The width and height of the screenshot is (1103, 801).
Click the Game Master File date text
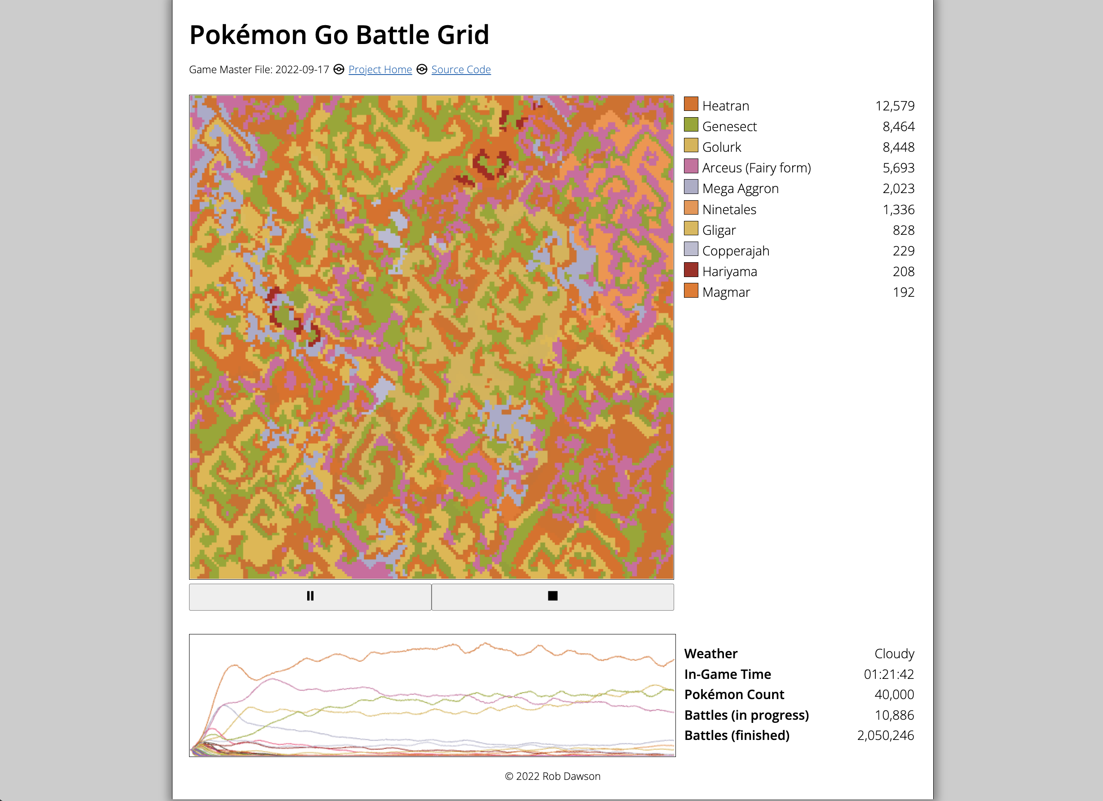(x=259, y=70)
